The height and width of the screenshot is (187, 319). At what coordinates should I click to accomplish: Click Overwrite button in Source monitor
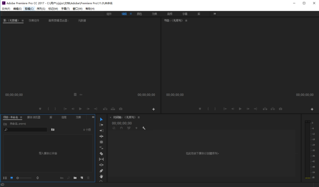click(x=113, y=109)
